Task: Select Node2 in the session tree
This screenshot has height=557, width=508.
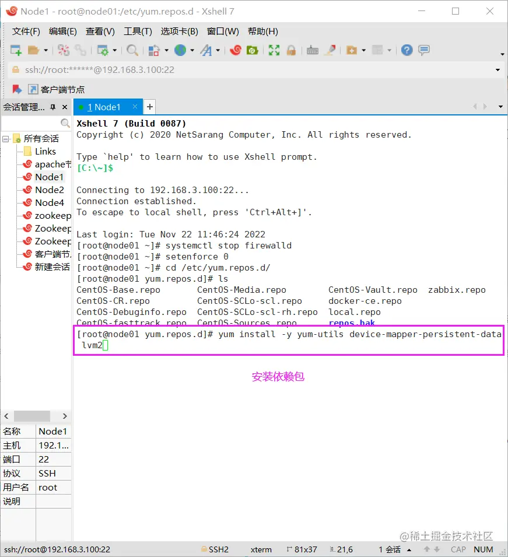Action: 50,190
